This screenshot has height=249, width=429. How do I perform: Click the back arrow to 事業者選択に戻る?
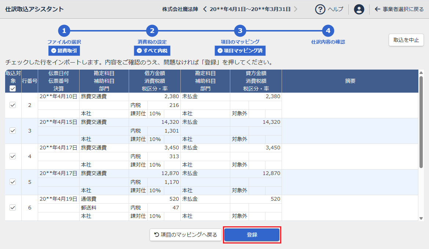(x=377, y=9)
